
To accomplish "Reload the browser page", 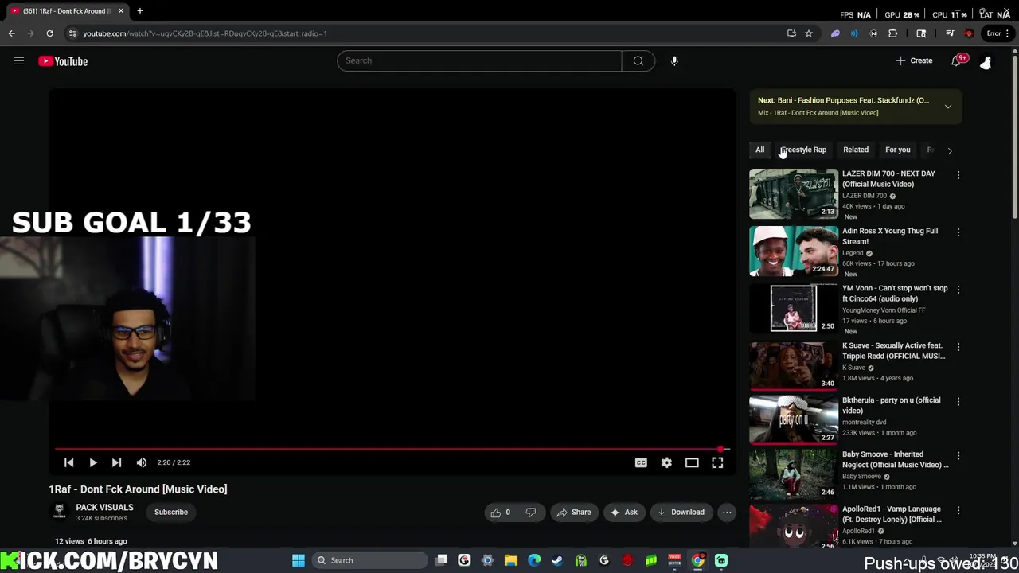I will [x=49, y=33].
